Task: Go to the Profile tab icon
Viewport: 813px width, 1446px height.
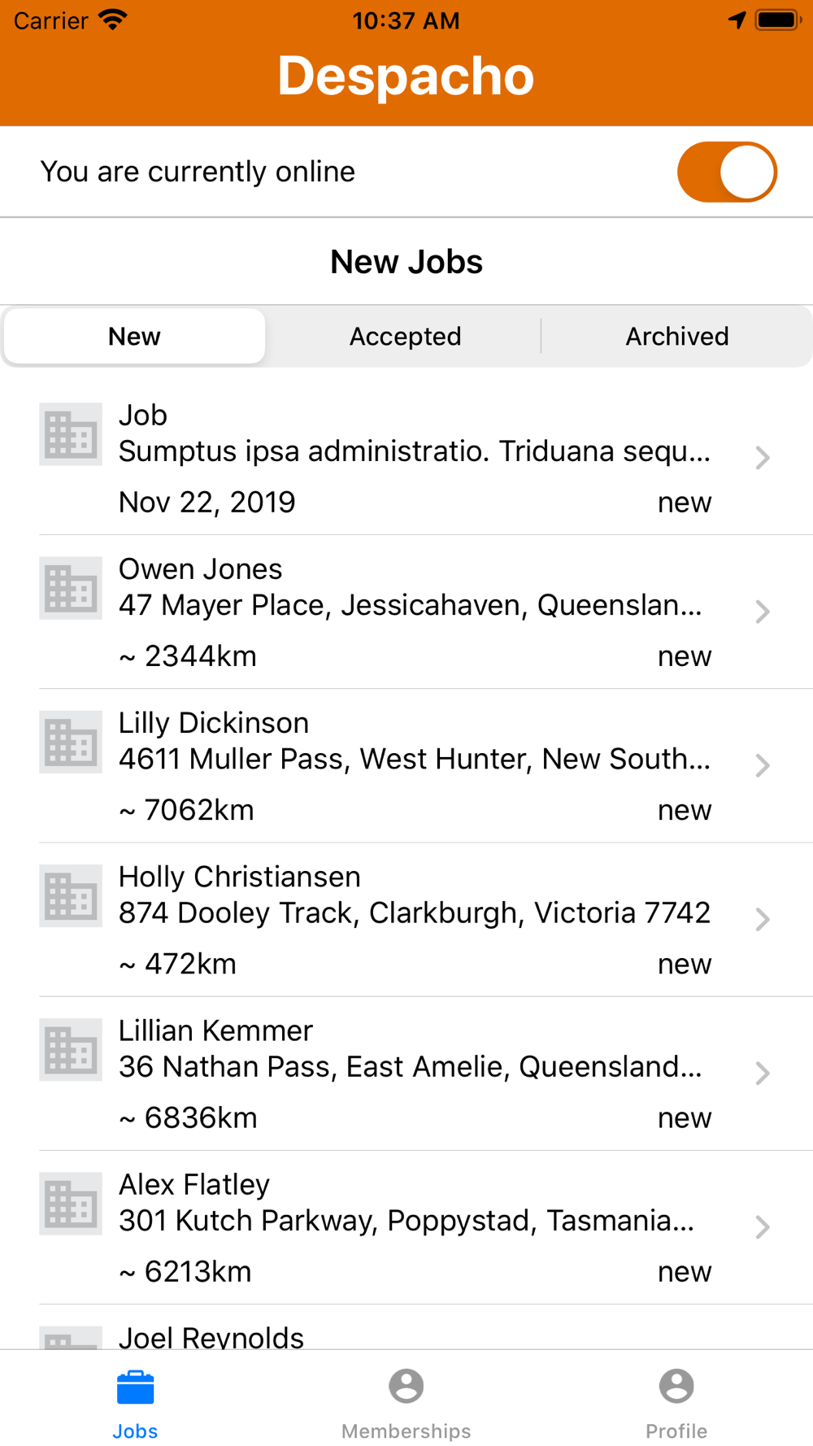Action: [676, 1386]
